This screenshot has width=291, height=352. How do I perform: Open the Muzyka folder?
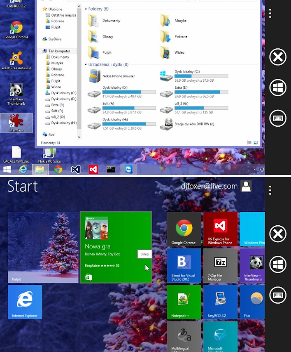tap(173, 21)
